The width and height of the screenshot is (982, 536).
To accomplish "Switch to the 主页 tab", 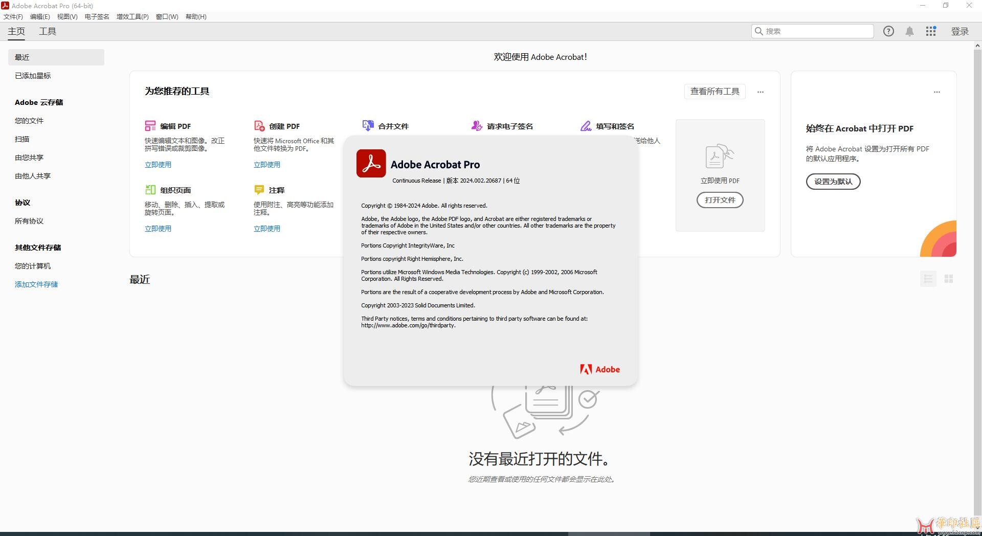I will [x=16, y=31].
